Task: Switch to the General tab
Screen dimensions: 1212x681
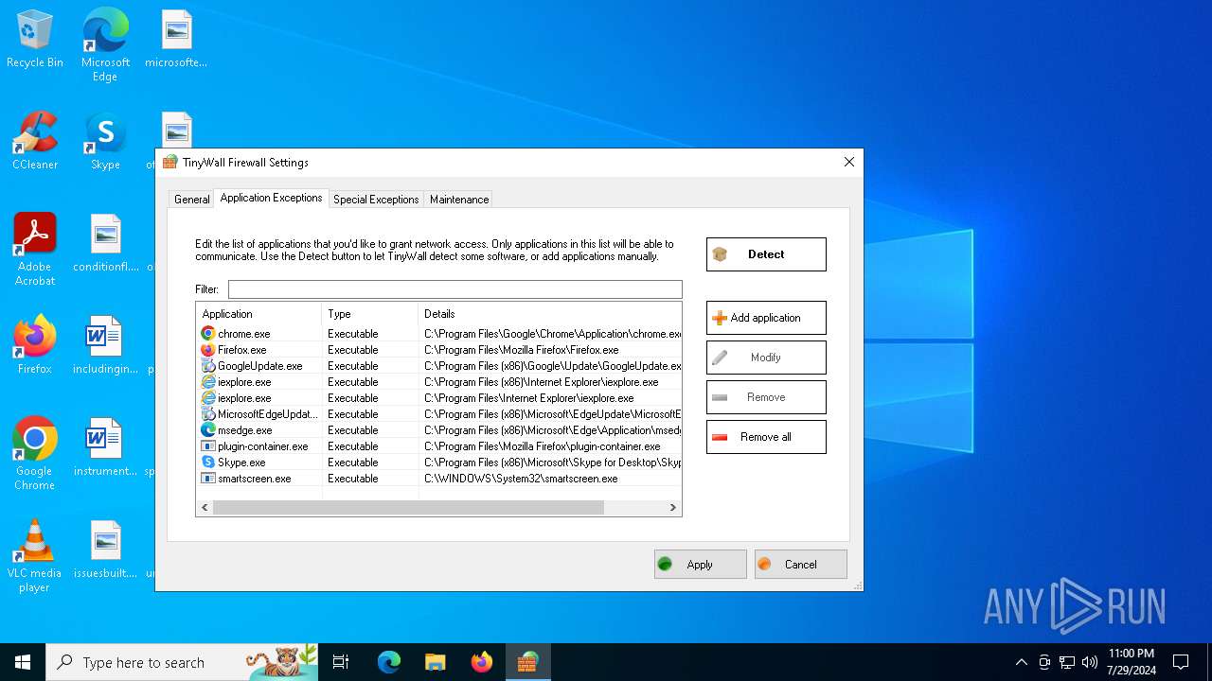Action: [192, 200]
